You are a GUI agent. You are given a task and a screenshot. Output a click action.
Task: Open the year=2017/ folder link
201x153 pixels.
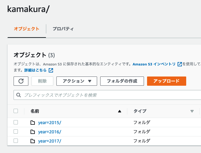[50, 141]
